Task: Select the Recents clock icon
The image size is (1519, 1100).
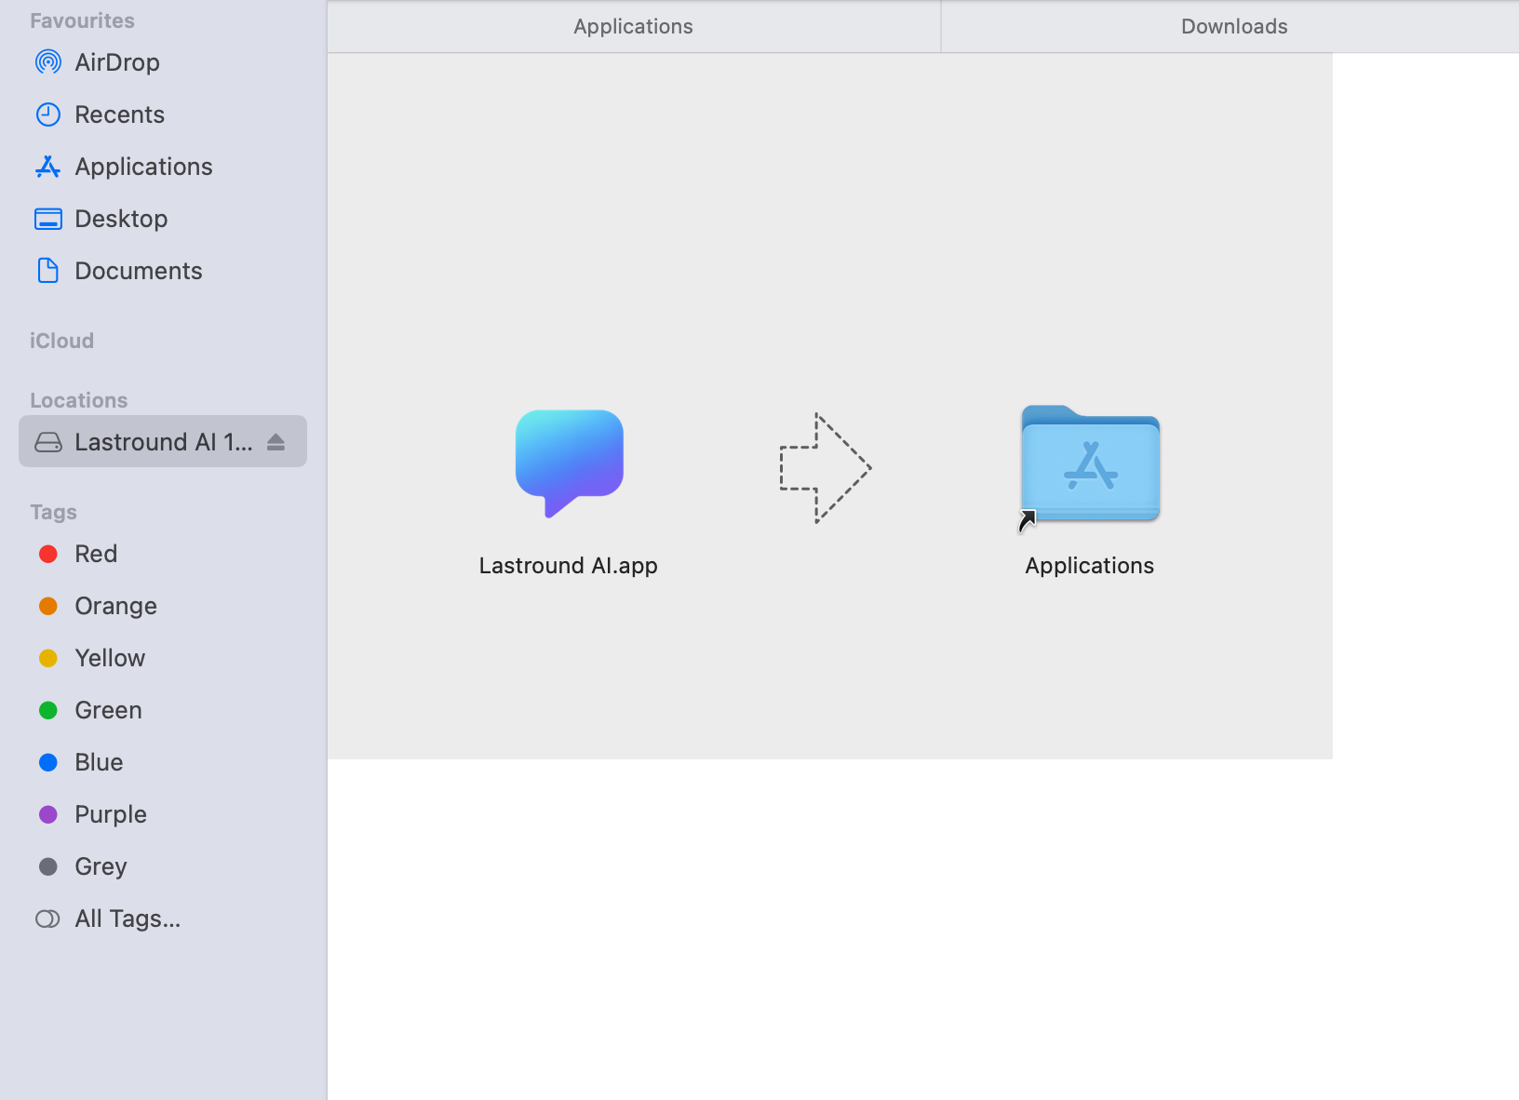Action: click(48, 114)
